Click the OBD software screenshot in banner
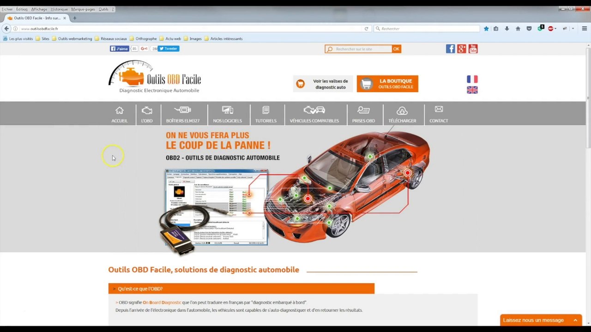 click(x=217, y=207)
